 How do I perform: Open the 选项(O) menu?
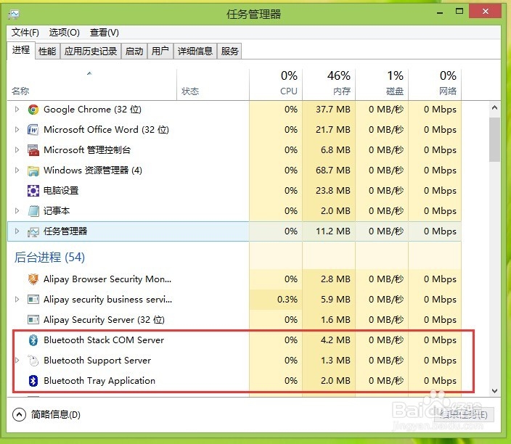[64, 32]
